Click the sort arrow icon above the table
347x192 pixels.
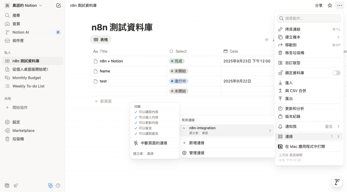click(273, 40)
